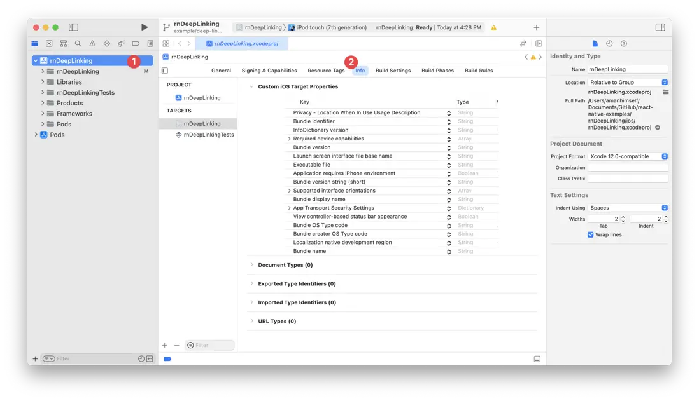Expand Exported Type Identifiers section
Screen dimensions: 699x401
point(252,283)
